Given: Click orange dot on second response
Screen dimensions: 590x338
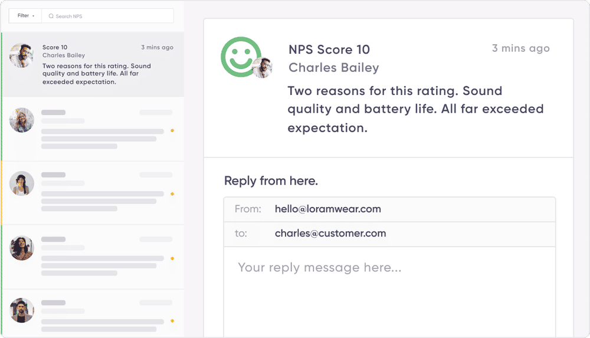Looking at the screenshot, I should pos(172,130).
